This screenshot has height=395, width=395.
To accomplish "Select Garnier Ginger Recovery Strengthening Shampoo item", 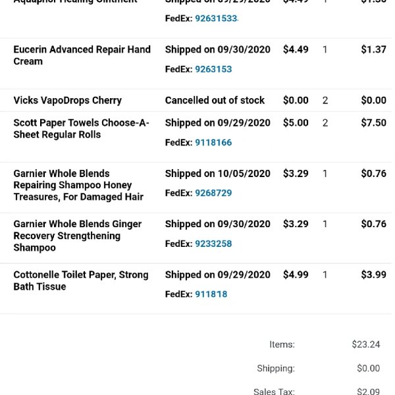I will 78,236.
